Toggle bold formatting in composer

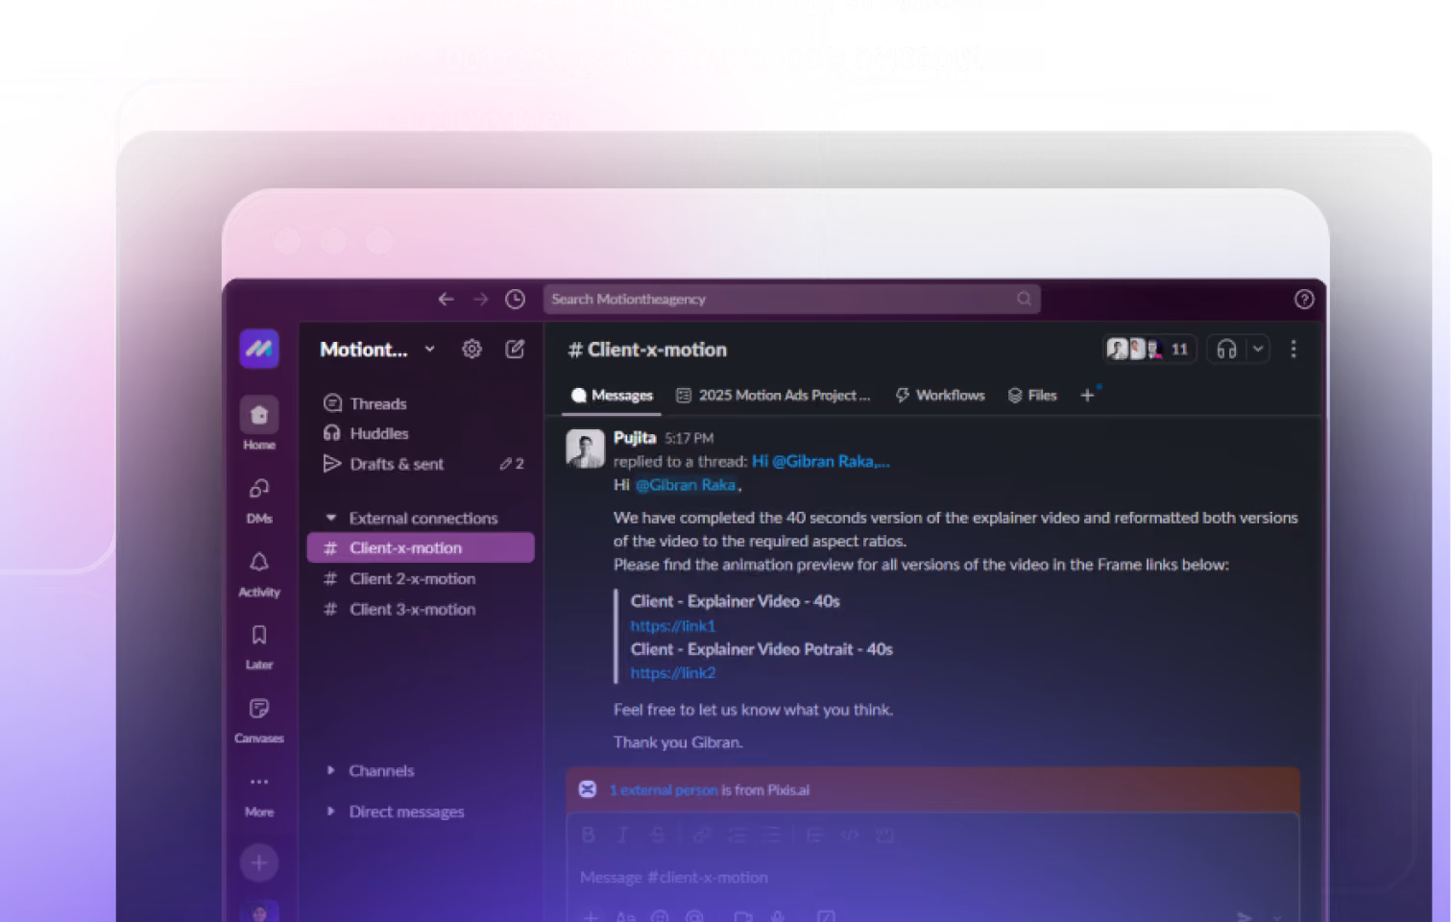point(589,836)
